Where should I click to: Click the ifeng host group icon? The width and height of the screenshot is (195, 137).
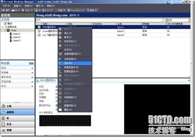point(8,30)
